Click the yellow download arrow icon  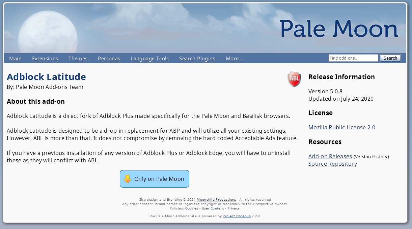[127, 179]
